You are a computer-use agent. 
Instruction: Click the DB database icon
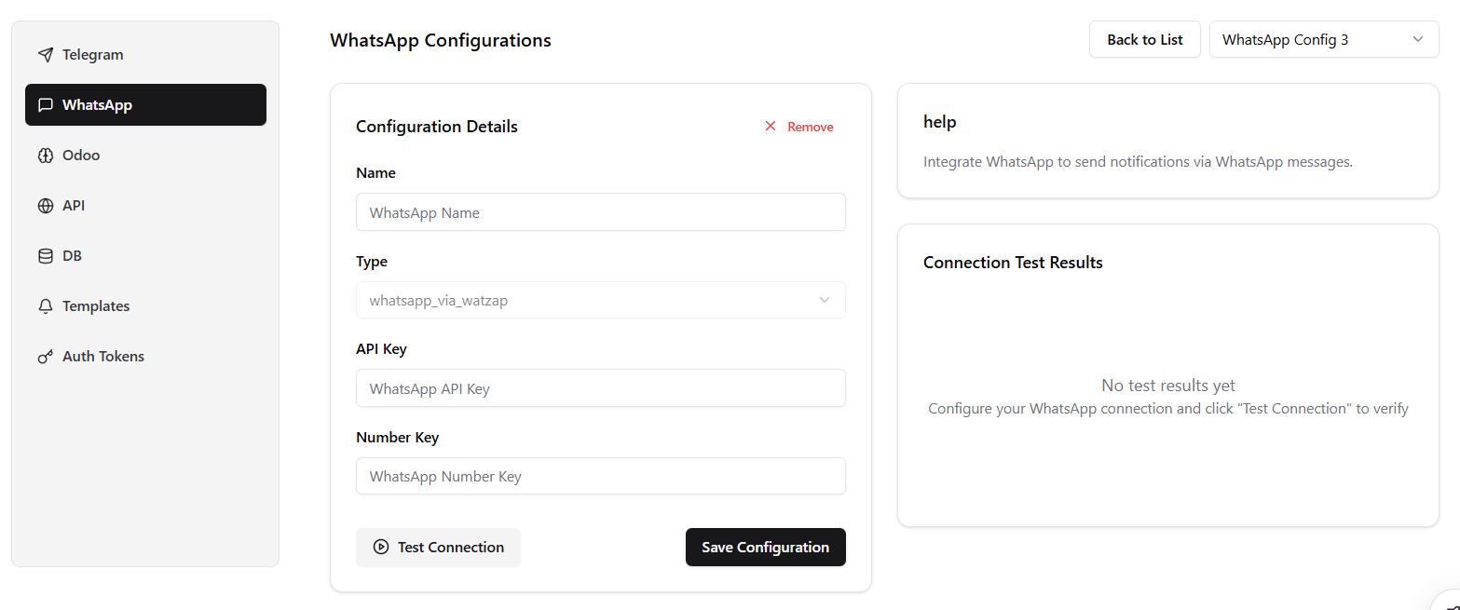(45, 255)
